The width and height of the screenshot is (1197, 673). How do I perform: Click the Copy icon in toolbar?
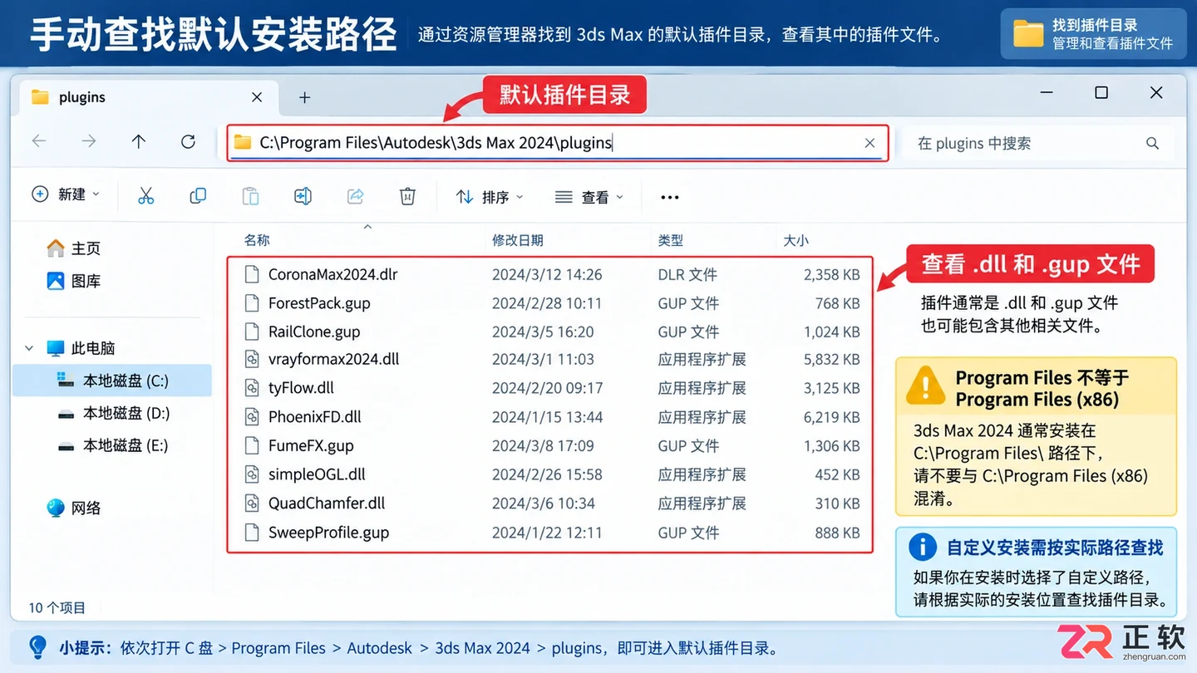click(x=198, y=196)
